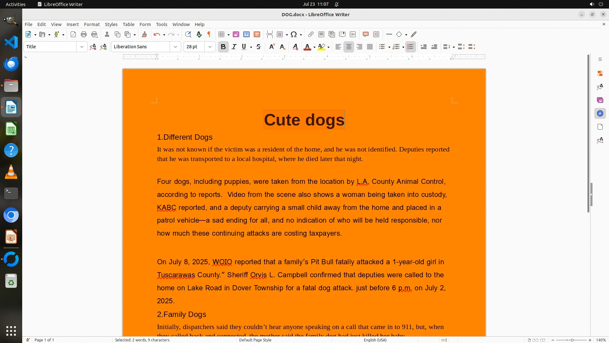This screenshot has width=609, height=343.
Task: Expand the paragraph style Title dropdown
Action: [82, 47]
